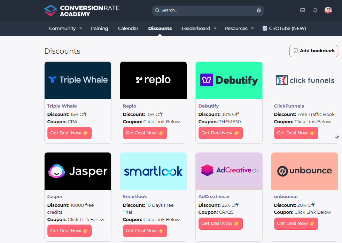Click the Add bookmark button
The height and width of the screenshot is (243, 342).
click(314, 51)
